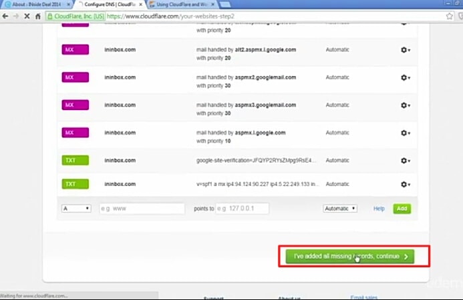Screen dimensions: 463x300
Task: Click Automatic TTL of aspmx2.googlemail.com row
Action: click(x=337, y=77)
